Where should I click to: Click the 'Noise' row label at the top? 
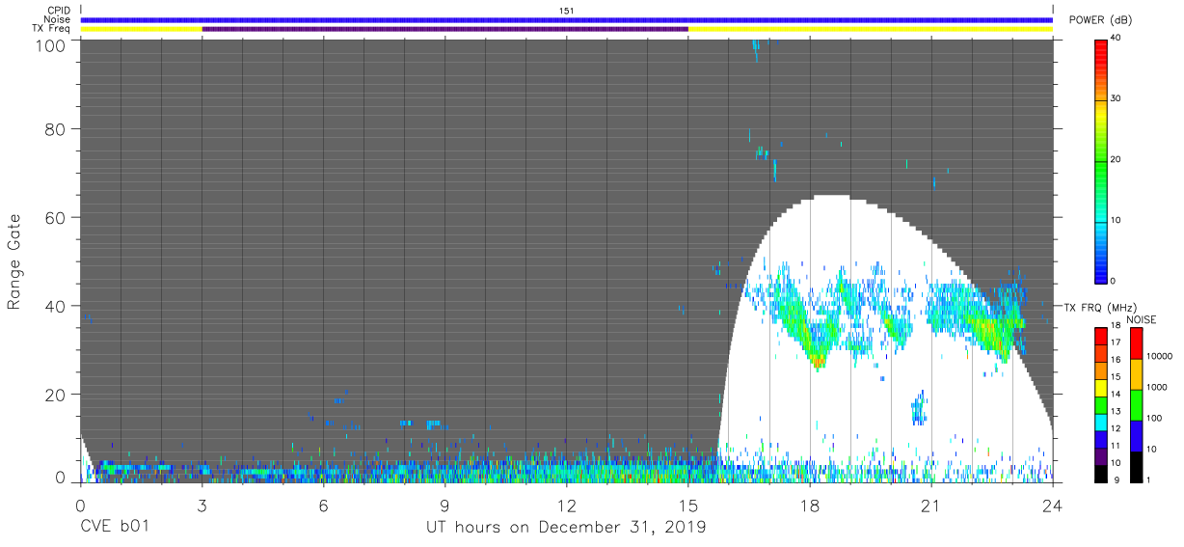[58, 20]
